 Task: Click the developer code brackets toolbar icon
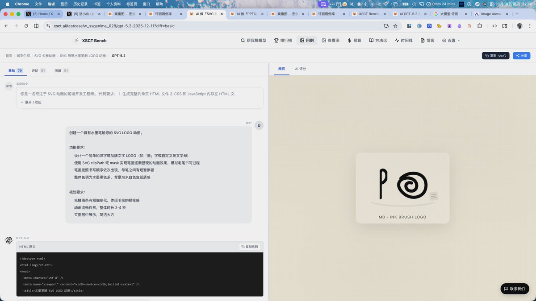point(494,26)
